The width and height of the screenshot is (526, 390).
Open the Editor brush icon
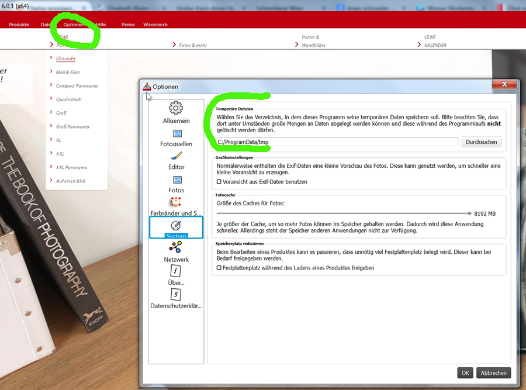177,156
